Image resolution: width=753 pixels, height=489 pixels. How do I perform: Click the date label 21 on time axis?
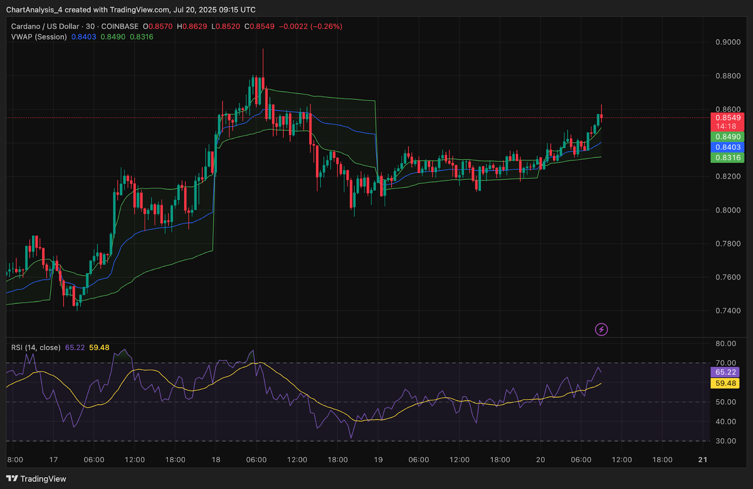pos(702,460)
